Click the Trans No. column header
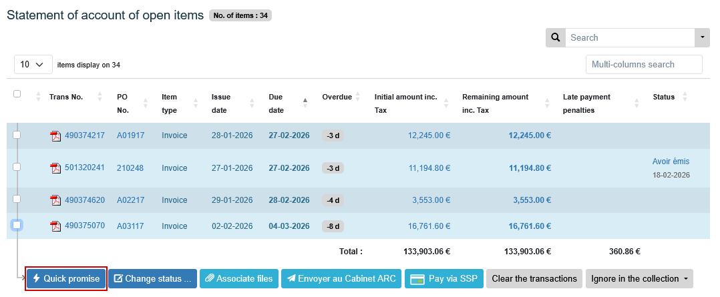Screen dimensions: 720x297 66,97
